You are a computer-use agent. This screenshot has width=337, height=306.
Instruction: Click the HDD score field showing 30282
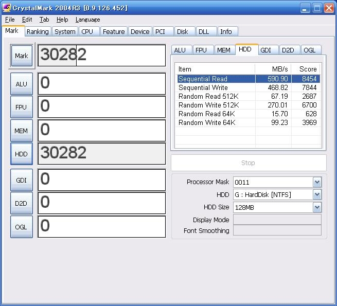[x=102, y=154]
